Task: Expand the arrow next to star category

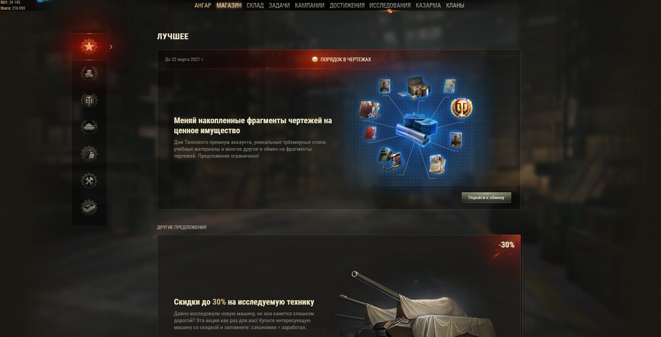Action: [x=111, y=47]
